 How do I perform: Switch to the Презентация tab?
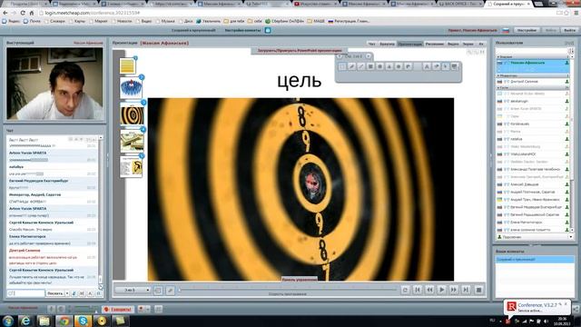pyautogui.click(x=409, y=44)
